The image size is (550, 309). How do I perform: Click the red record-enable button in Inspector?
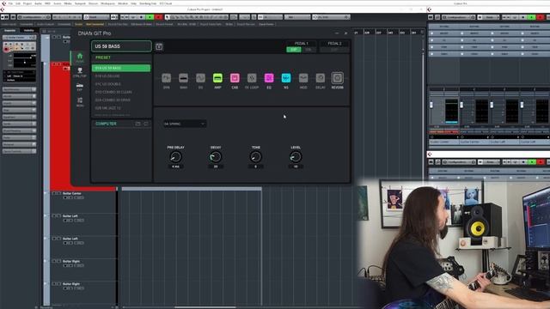pos(6,50)
